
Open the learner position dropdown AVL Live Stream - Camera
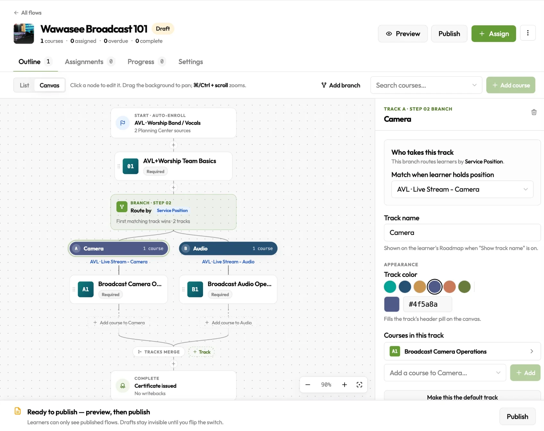[x=462, y=189]
